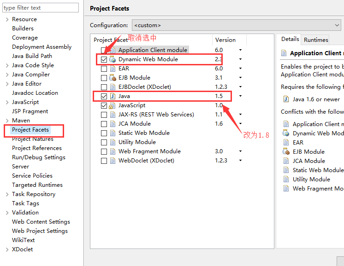This screenshot has height=266, width=344.
Task: Select Project Facets in sidebar
Action: [30, 130]
